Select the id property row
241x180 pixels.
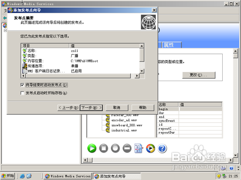click(x=190, y=125)
